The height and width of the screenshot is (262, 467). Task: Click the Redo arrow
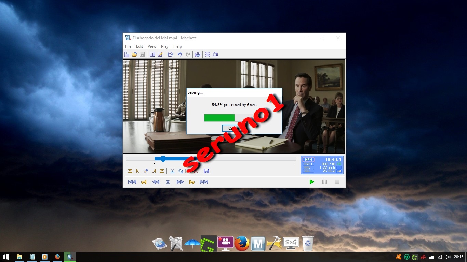coord(188,54)
